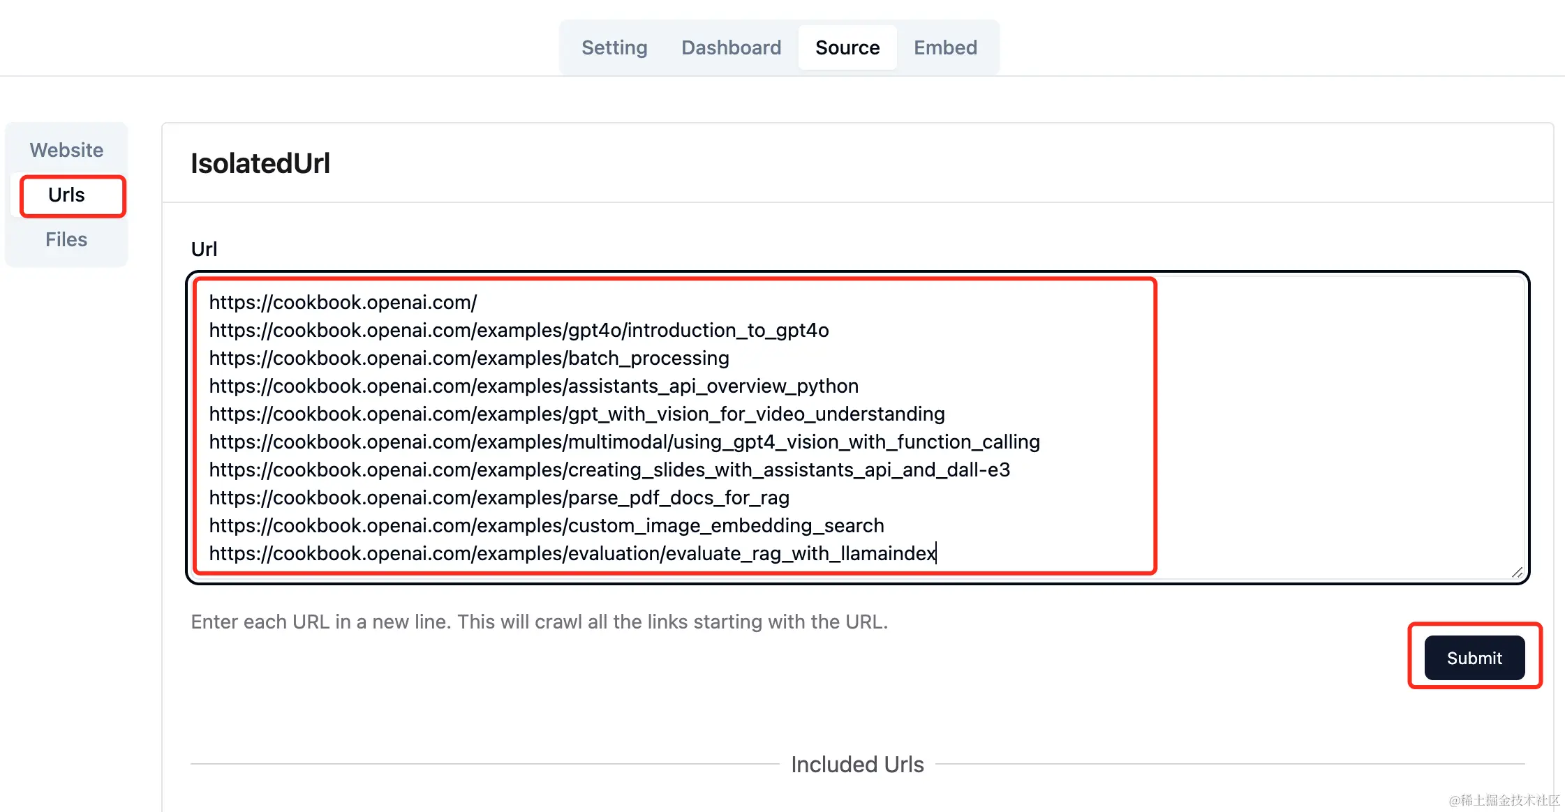Click the Included Urls section heading

(x=857, y=765)
